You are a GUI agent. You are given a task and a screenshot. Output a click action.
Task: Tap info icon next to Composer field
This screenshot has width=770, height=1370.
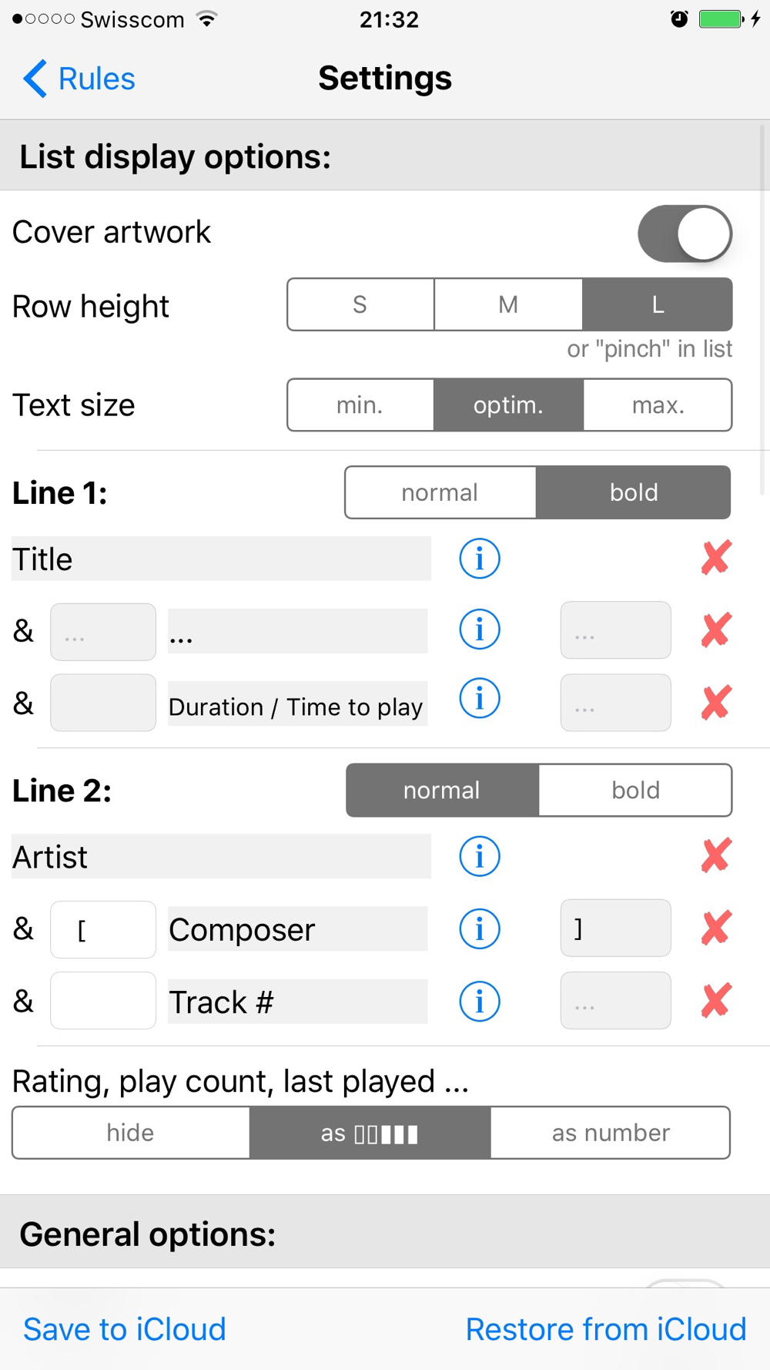click(479, 929)
